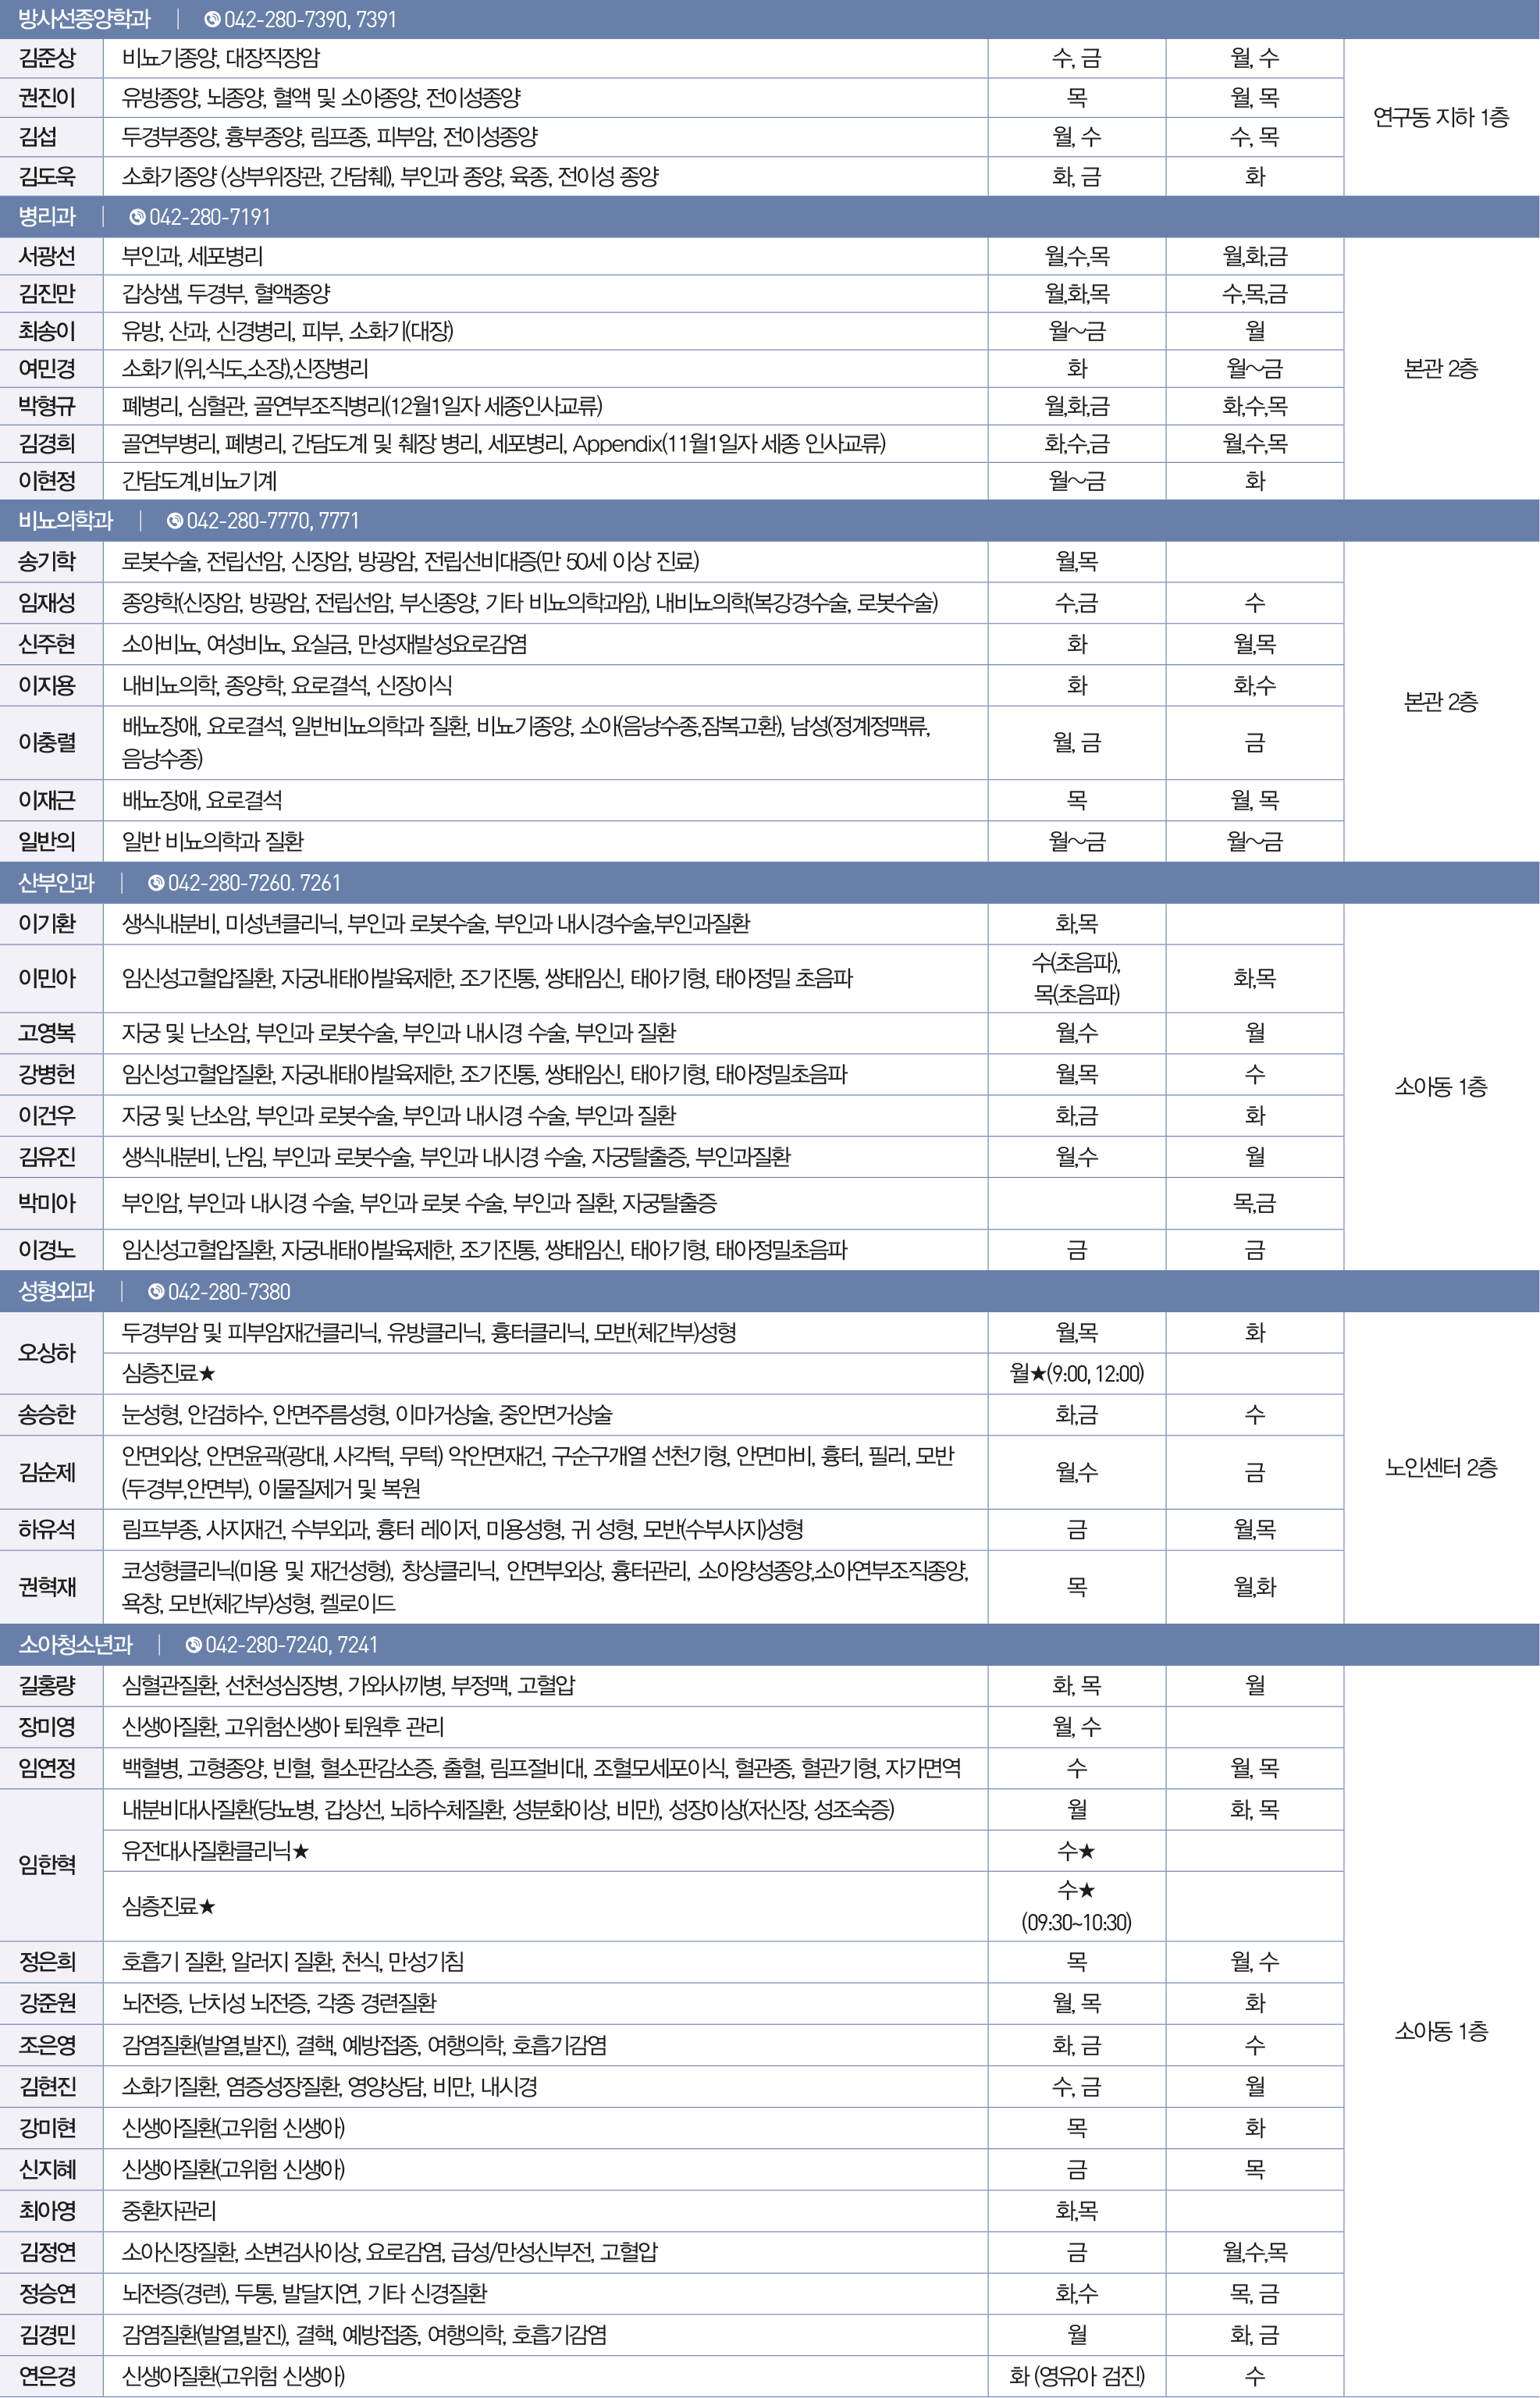1540x2398 pixels.
Task: Click schedule cell 수★ (09:30~10:30)
Action: [x=1077, y=1906]
